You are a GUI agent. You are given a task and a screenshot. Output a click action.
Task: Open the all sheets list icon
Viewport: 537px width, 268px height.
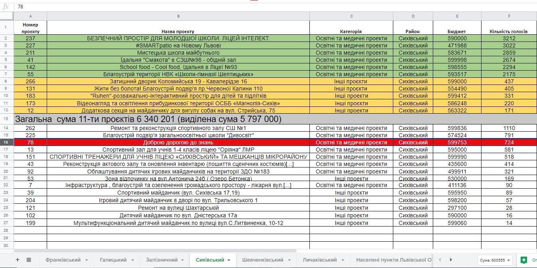pyautogui.click(x=29, y=260)
